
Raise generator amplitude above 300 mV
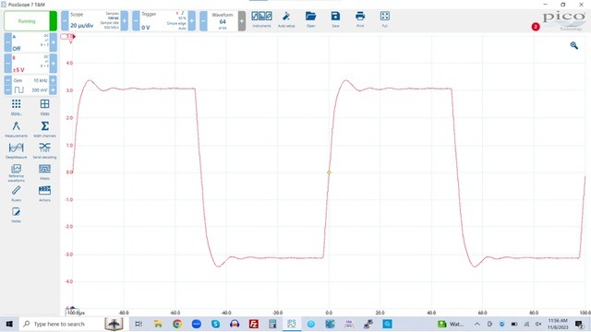54,90
